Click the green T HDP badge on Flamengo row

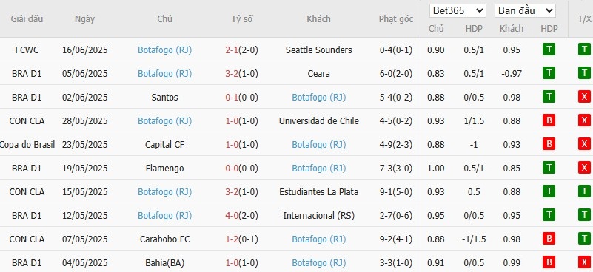tap(549, 168)
